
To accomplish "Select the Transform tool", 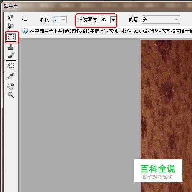I will coord(11,66).
